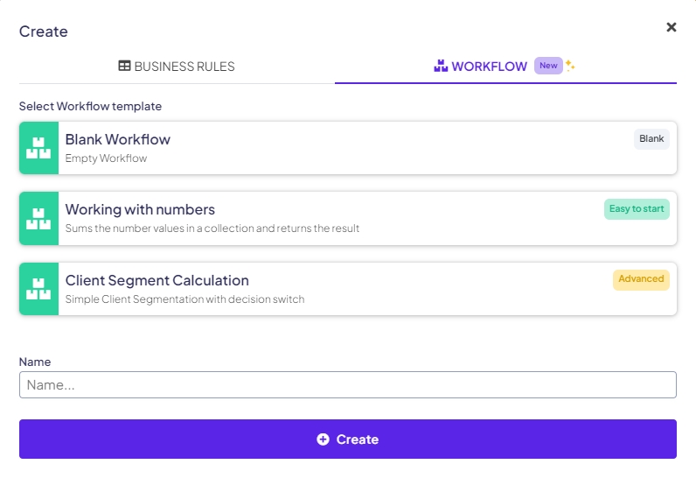Switch to the Business Rules tab
Screen dimensions: 696x478
(x=177, y=67)
